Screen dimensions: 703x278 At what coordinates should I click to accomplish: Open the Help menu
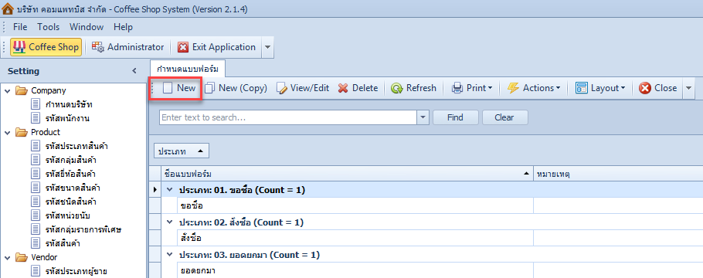coord(124,27)
